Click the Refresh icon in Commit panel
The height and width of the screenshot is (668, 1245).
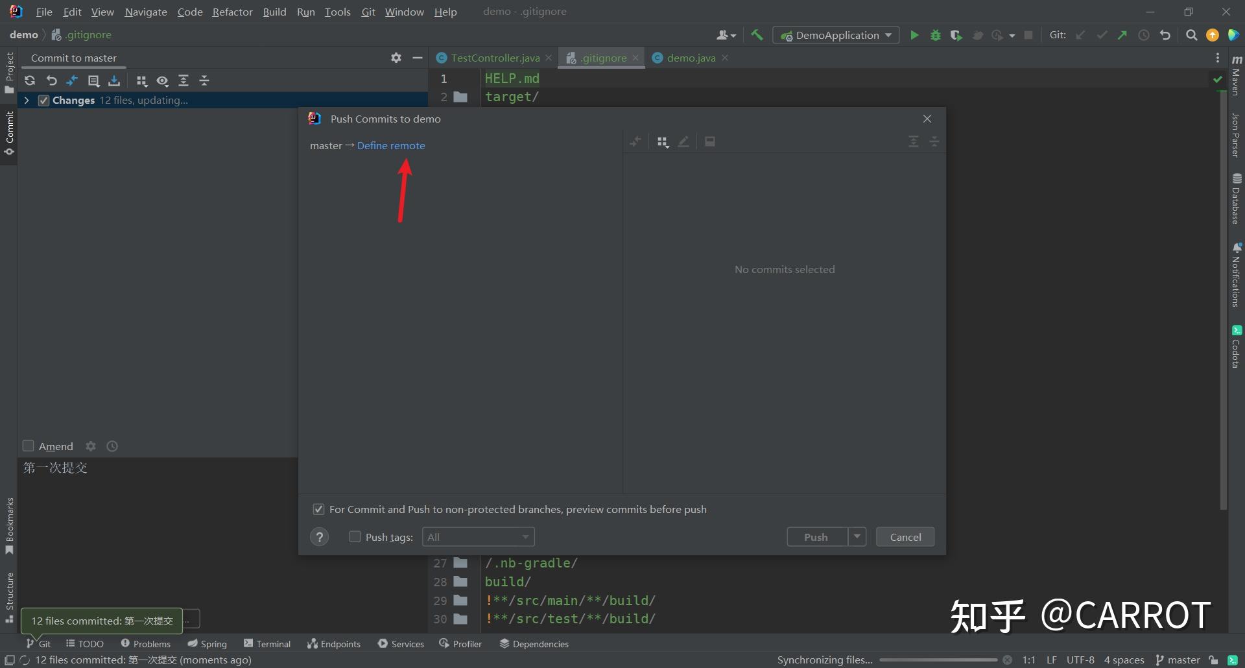click(x=30, y=80)
